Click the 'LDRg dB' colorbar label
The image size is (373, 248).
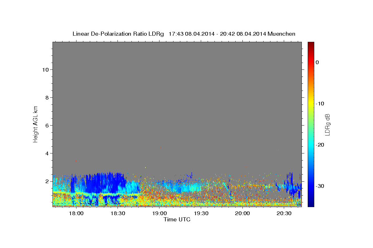click(327, 125)
